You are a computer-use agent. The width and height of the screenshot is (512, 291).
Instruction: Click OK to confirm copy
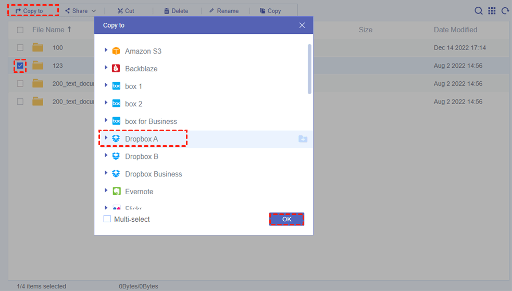tap(286, 219)
